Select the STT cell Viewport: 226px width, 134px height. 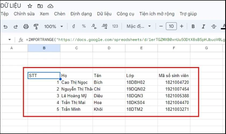click(x=44, y=76)
